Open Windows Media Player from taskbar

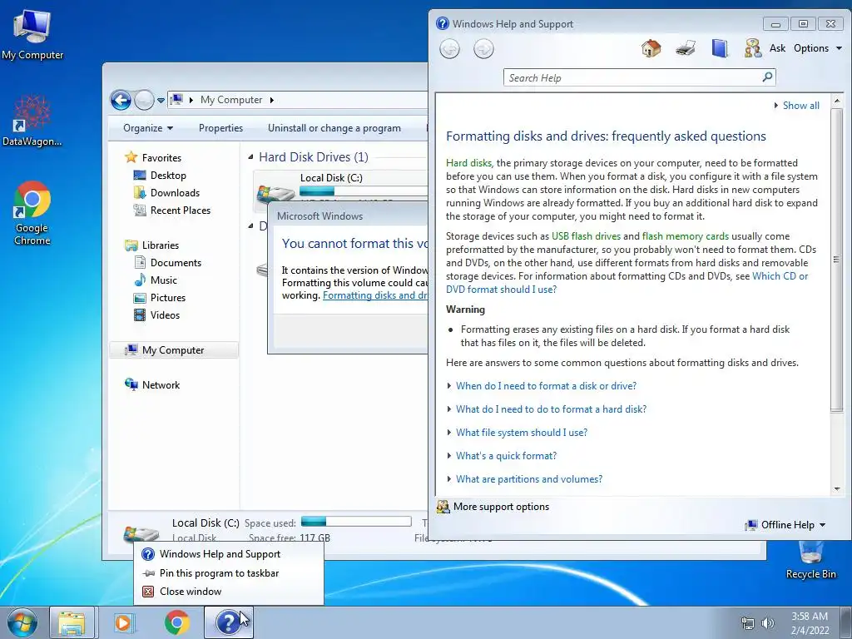125,622
